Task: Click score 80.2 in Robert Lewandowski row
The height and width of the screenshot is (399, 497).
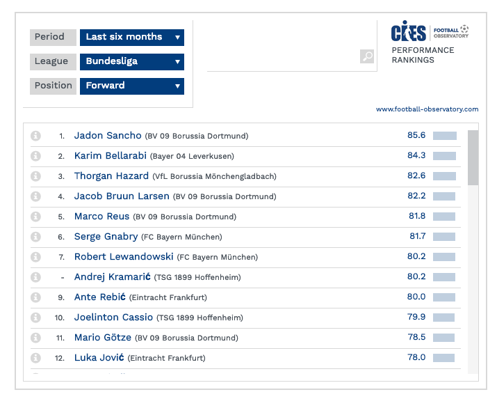Action: point(416,256)
